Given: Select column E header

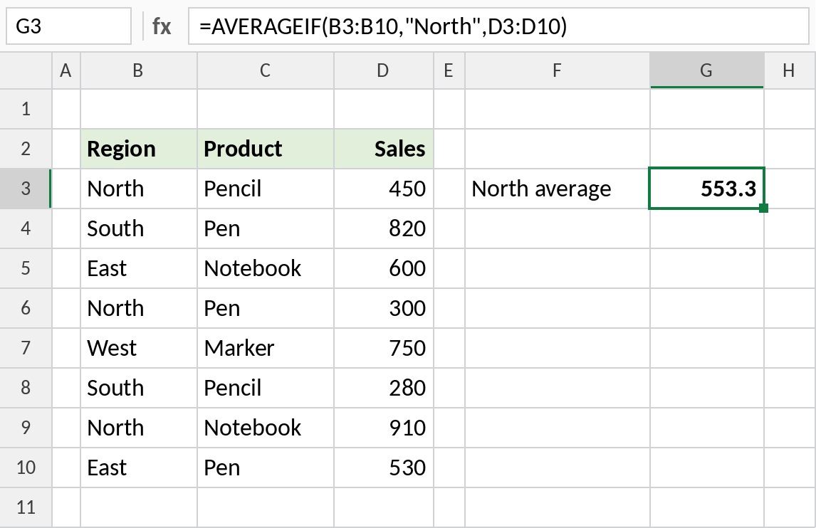Looking at the screenshot, I should pos(449,70).
